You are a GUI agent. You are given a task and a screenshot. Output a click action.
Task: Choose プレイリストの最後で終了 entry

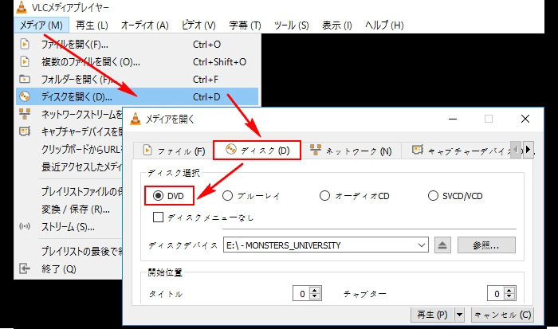pyautogui.click(x=82, y=251)
